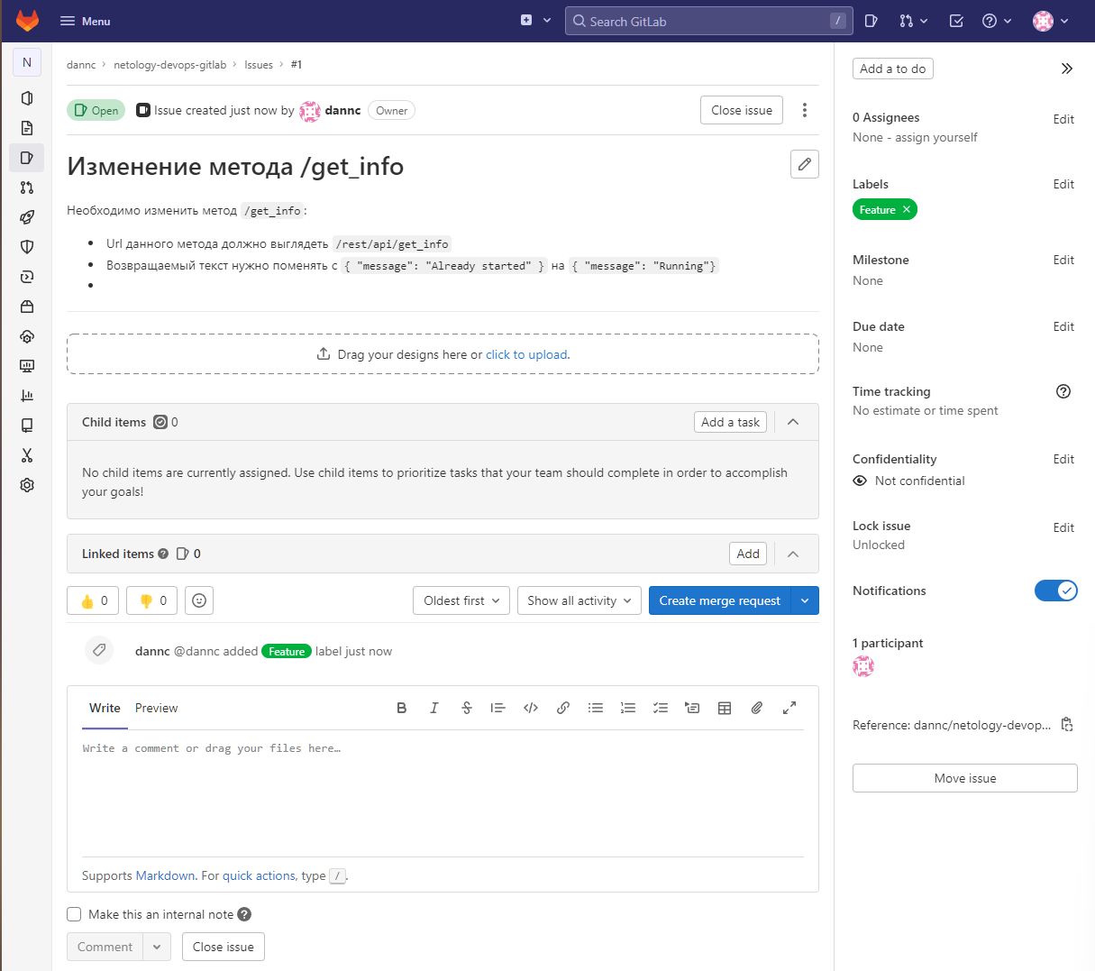1095x971 pixels.
Task: Insert a table into the comment
Action: [x=725, y=708]
